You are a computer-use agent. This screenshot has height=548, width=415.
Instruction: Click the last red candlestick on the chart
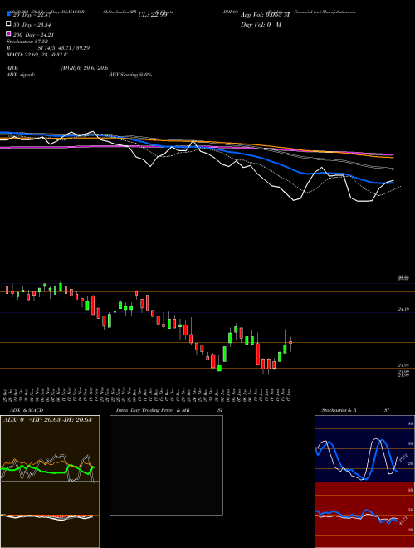coord(290,342)
